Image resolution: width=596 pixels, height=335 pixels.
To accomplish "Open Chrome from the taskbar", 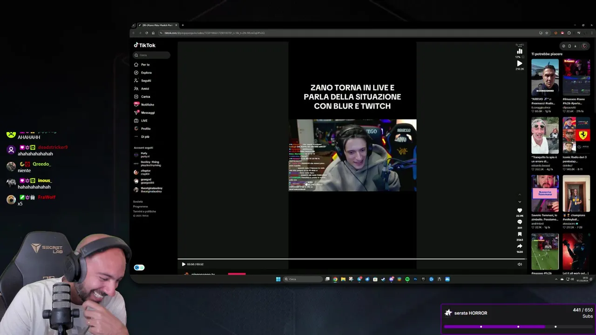I will pyautogui.click(x=335, y=279).
